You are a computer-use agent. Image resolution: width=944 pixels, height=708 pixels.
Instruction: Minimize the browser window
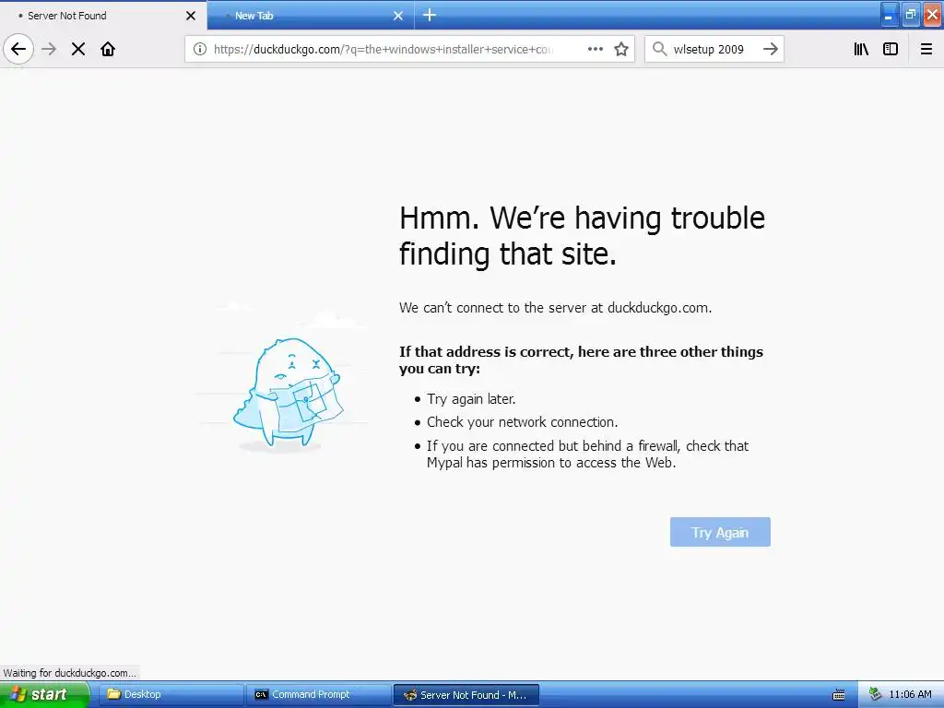[x=889, y=15]
